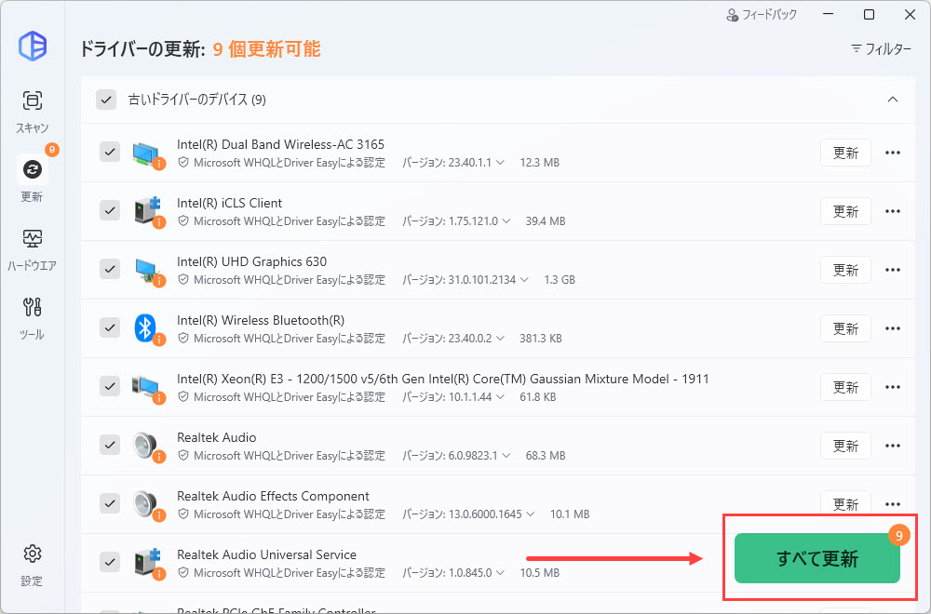
Task: Uncheck Intel UHD Graphics 630
Action: pyautogui.click(x=110, y=269)
